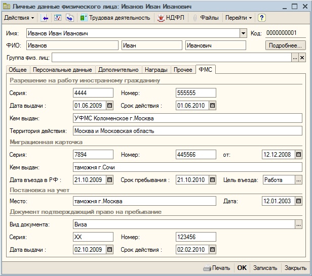Screen dimensions: 312x276
Task: Open the НДФЛ section
Action: (171, 18)
